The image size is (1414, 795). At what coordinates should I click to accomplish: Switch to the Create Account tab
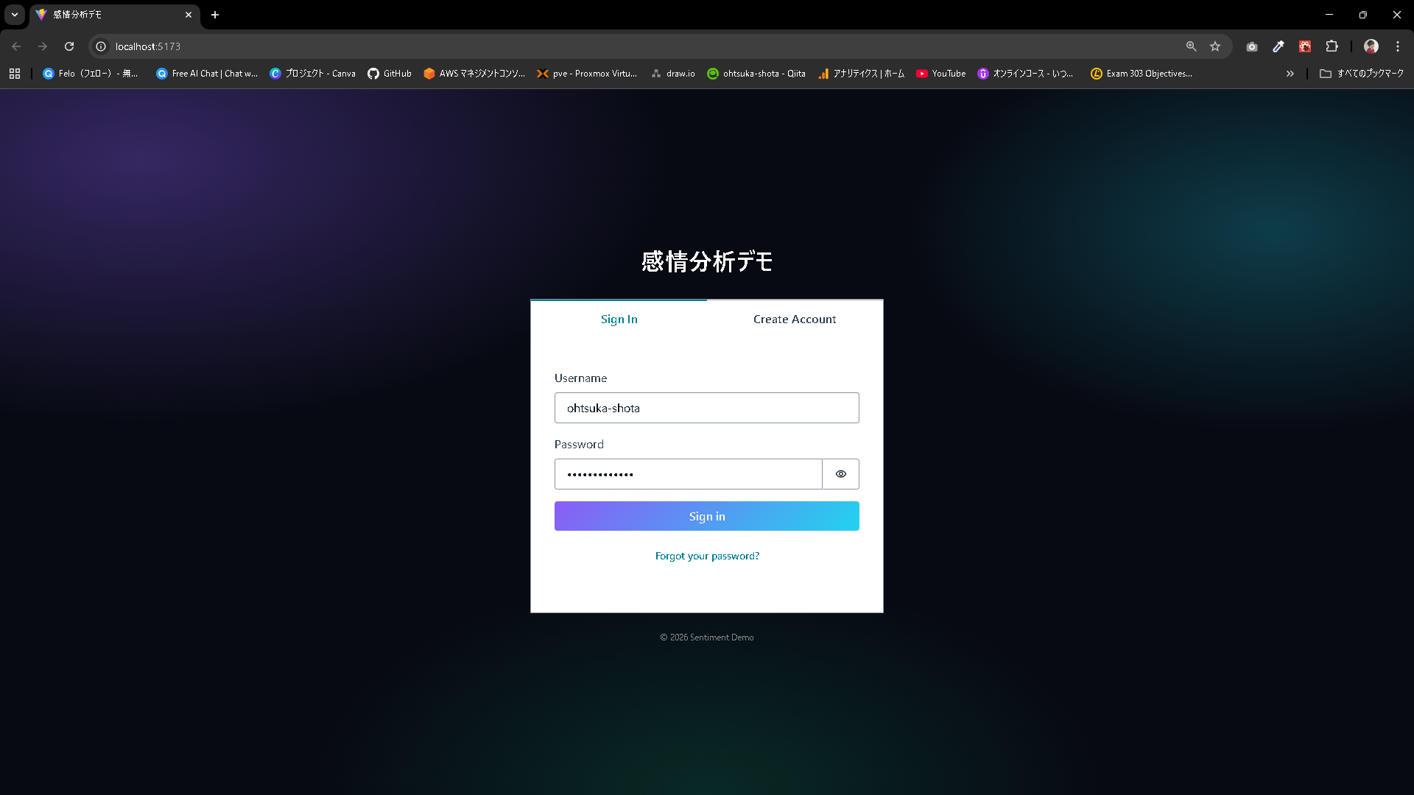[794, 319]
